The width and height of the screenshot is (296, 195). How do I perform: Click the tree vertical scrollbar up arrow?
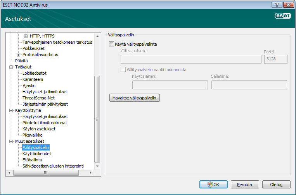(97, 36)
